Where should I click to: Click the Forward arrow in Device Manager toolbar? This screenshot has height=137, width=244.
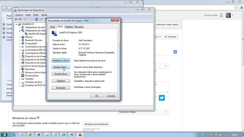point(20,19)
